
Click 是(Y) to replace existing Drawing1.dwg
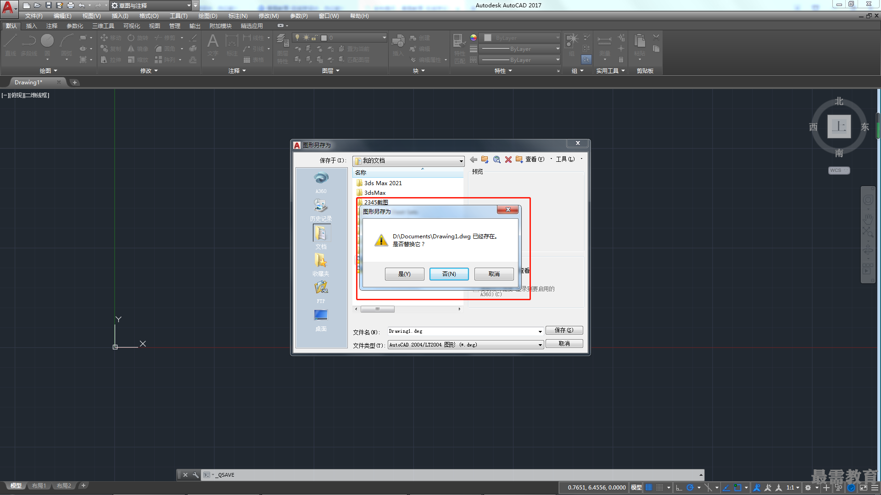(404, 274)
